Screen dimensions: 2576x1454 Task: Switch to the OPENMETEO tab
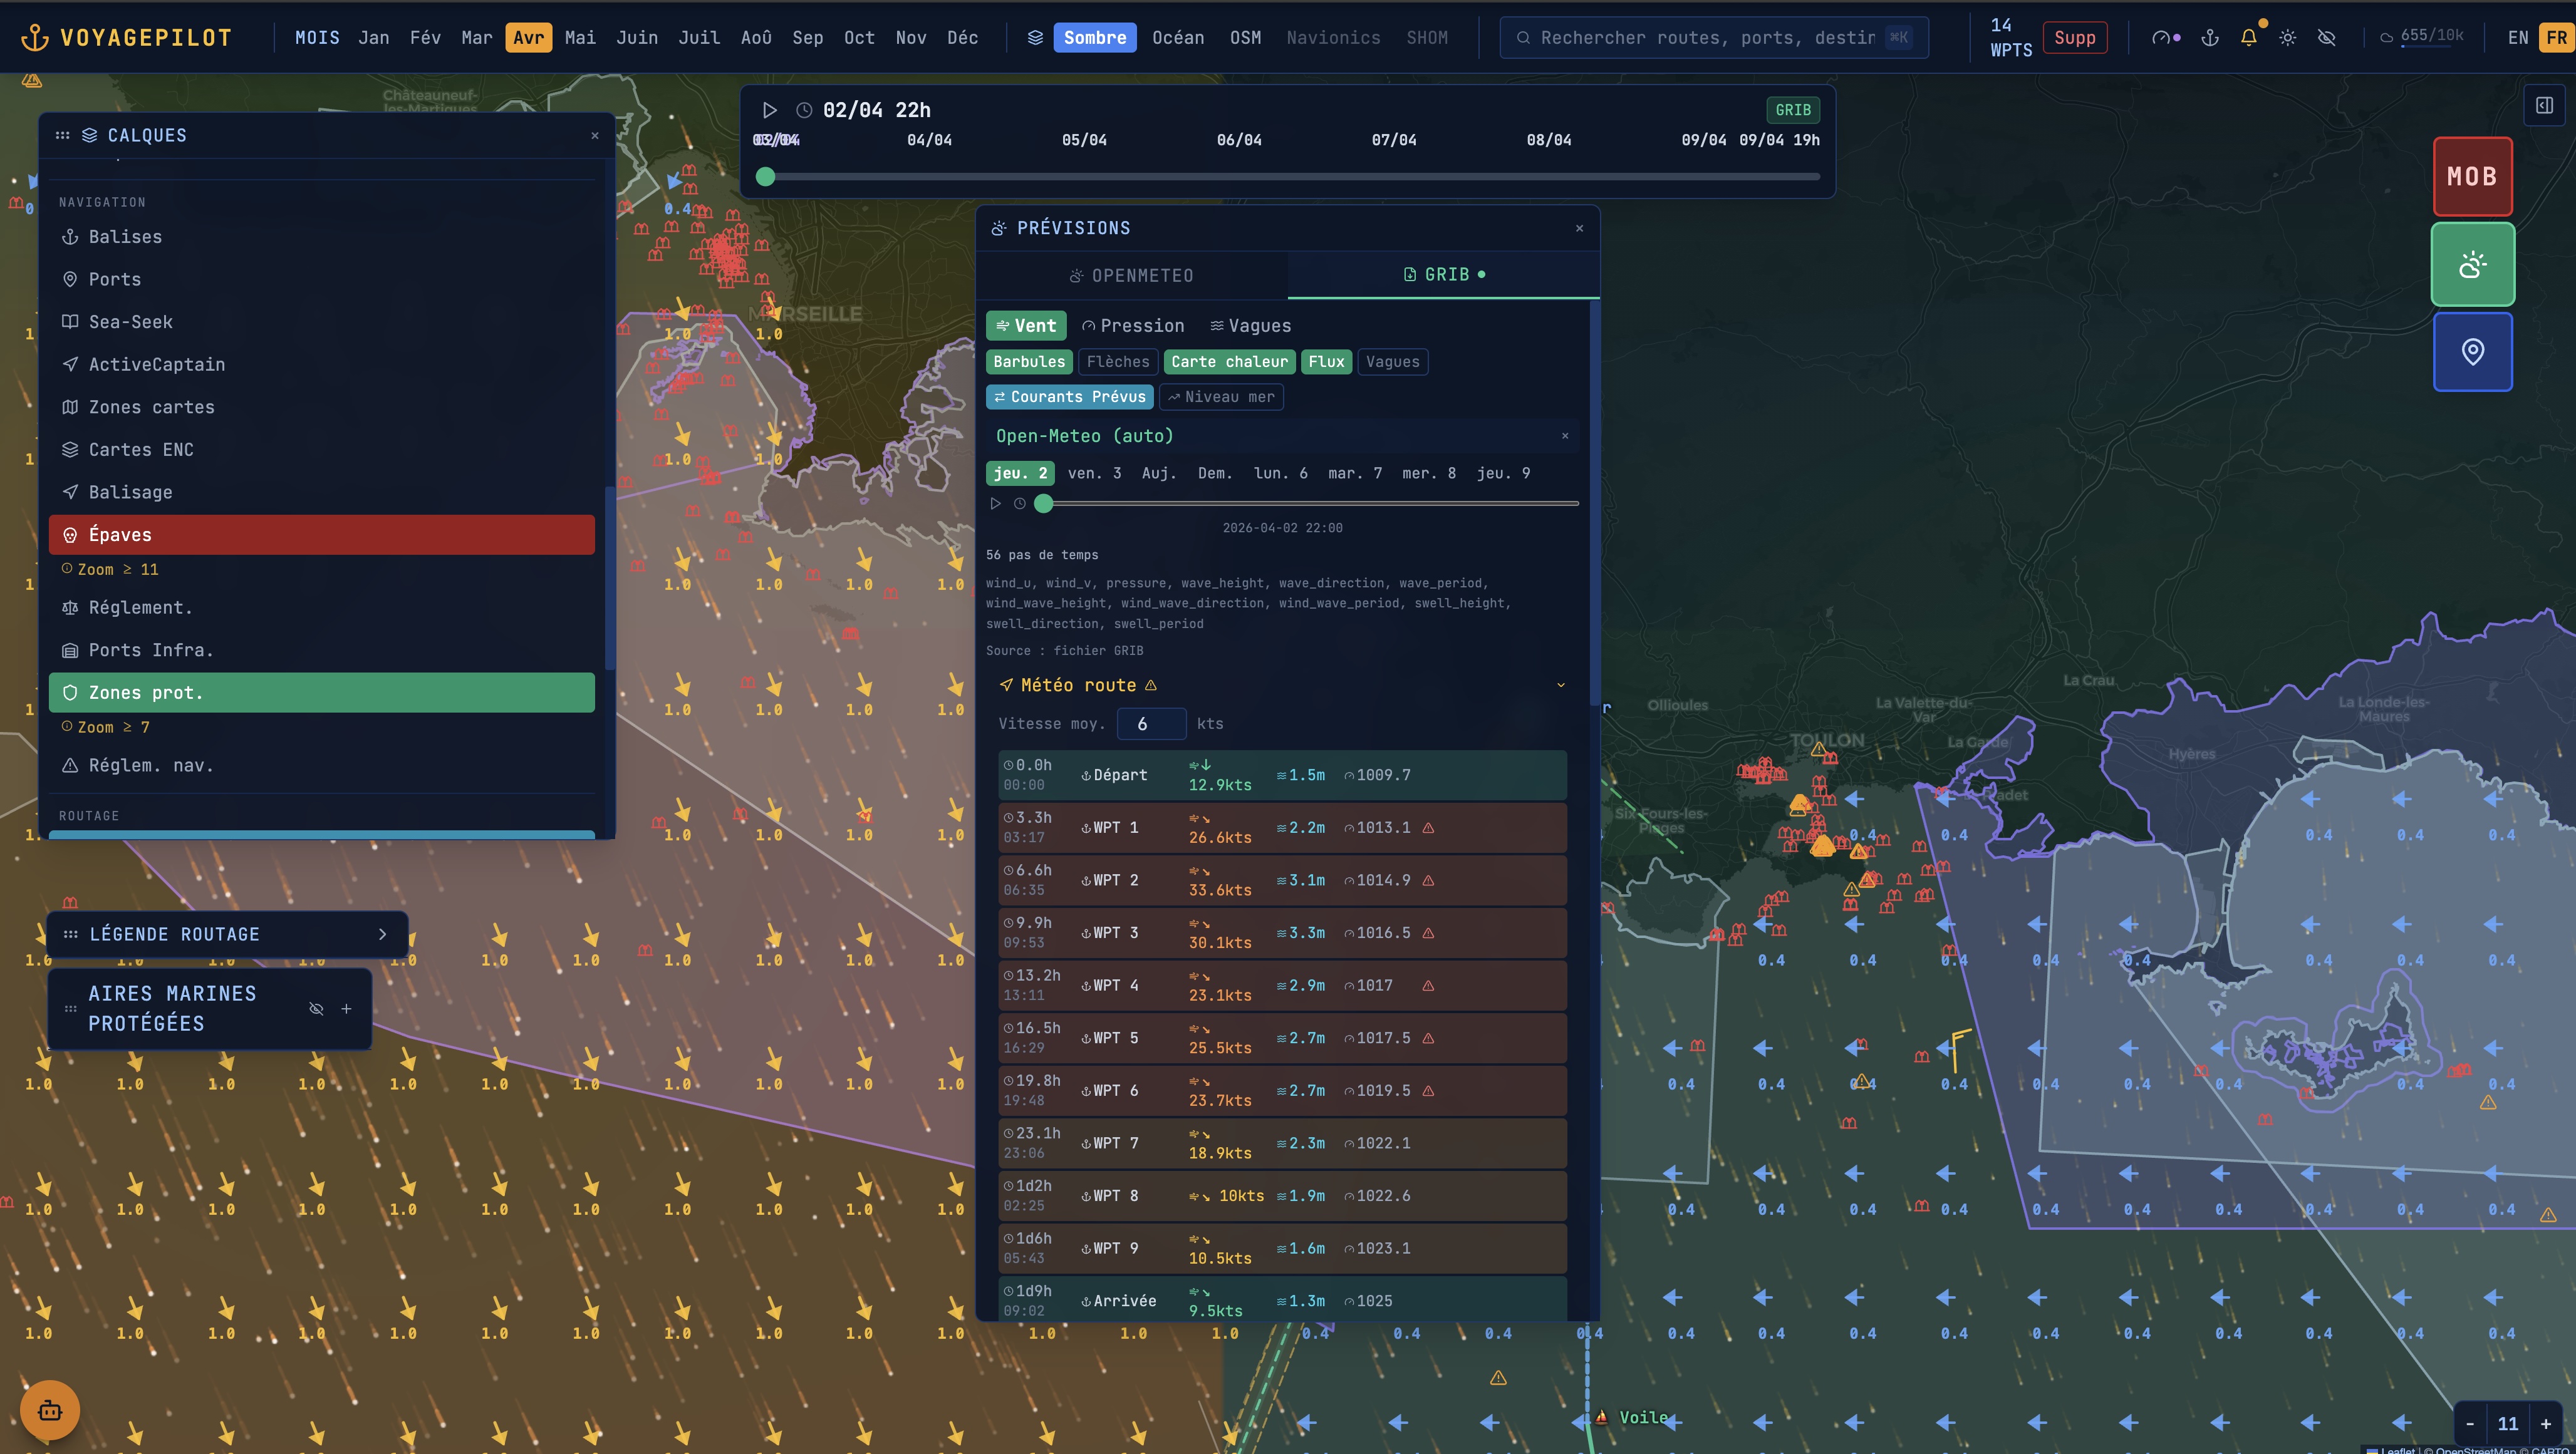1131,276
